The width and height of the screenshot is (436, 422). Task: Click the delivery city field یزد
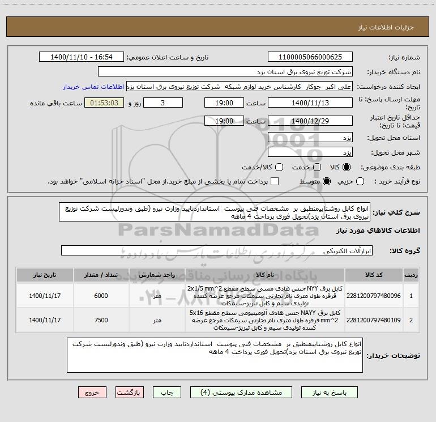tap(310, 152)
